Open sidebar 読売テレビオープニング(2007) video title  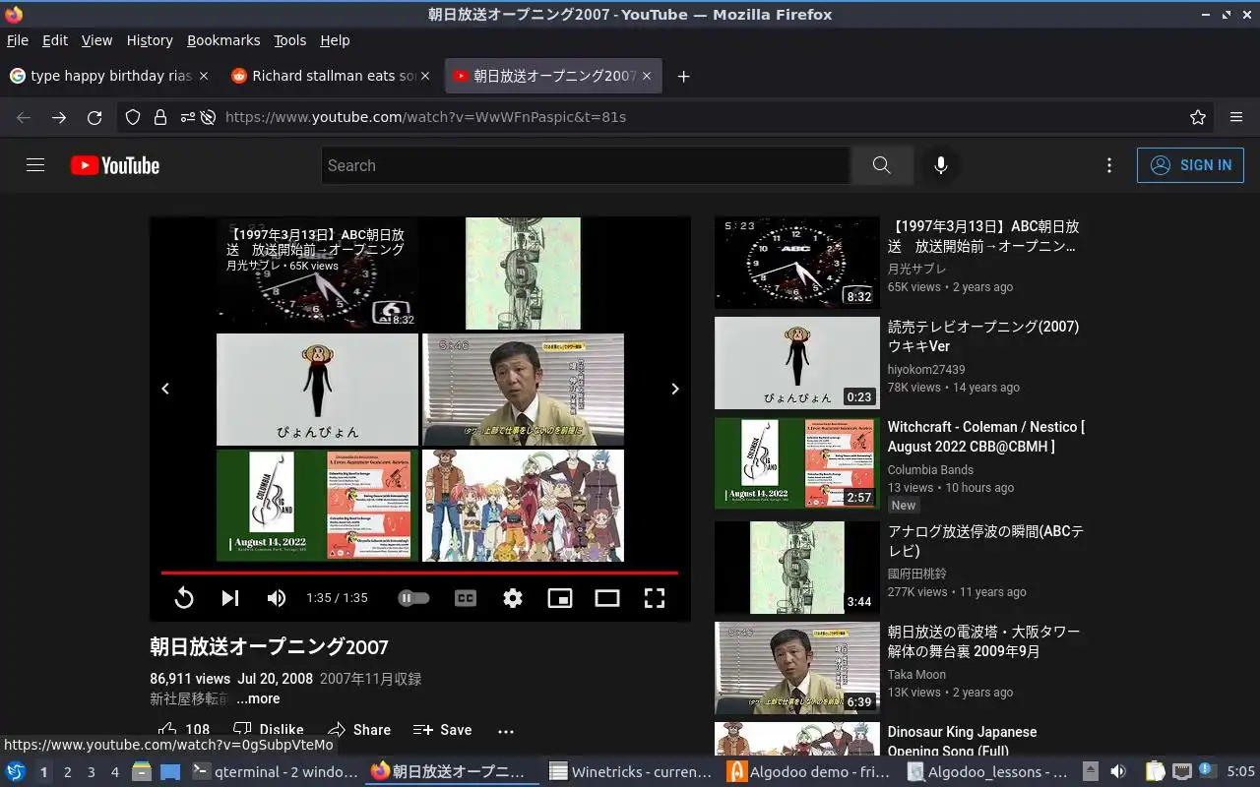coord(983,336)
